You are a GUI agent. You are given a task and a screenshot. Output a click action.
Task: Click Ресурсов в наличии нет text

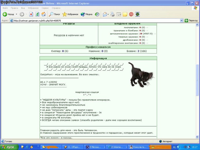(x=69, y=35)
